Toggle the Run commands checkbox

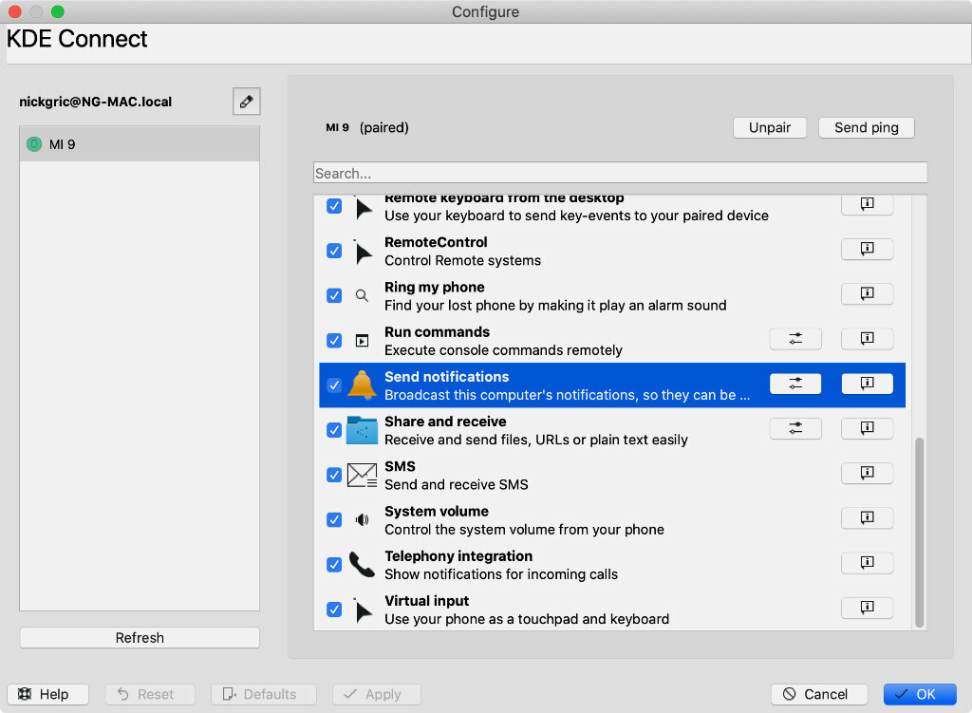(x=334, y=341)
